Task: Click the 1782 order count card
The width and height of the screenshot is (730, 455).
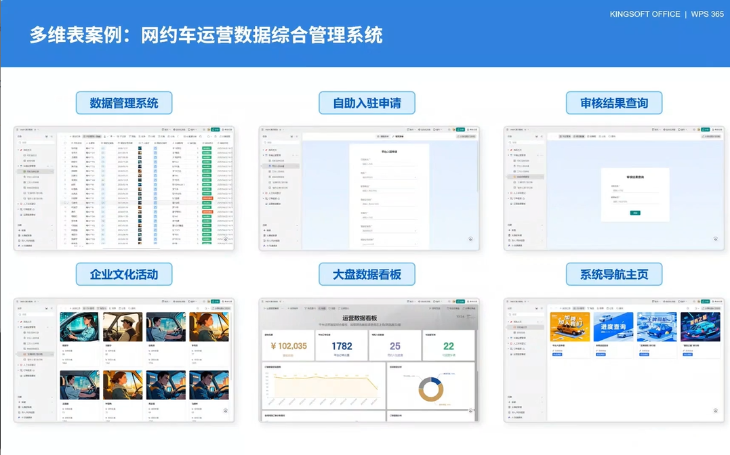Action: (342, 346)
